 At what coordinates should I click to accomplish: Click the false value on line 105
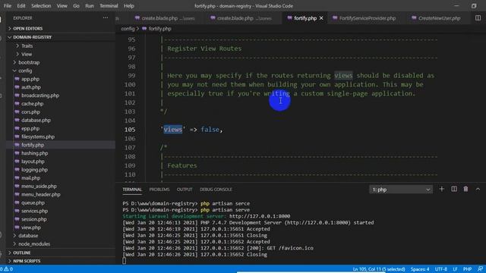pyautogui.click(x=210, y=130)
